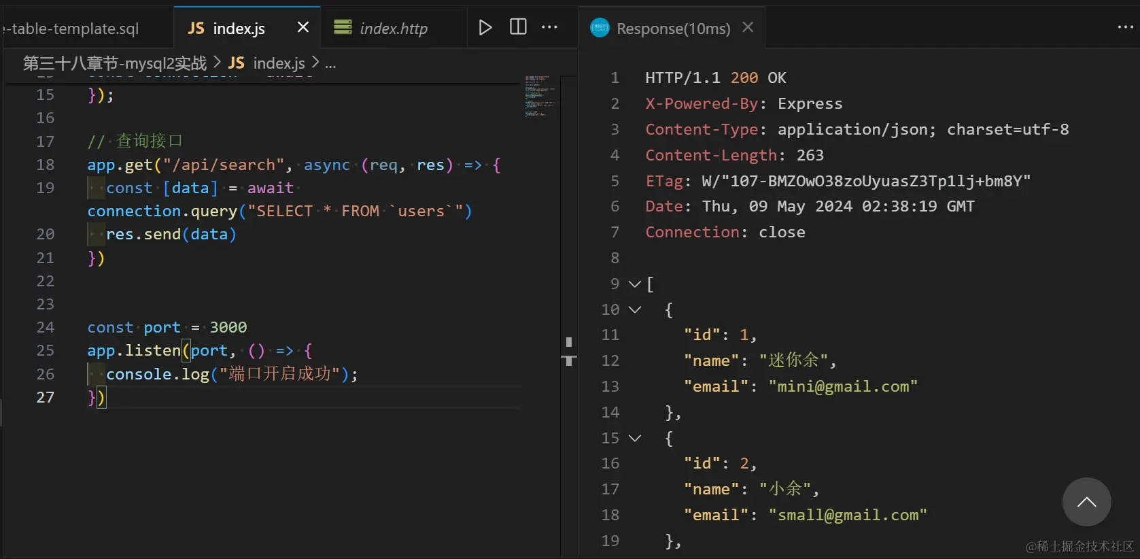
Task: Click line number 24 in the editor gutter
Action: coord(46,327)
